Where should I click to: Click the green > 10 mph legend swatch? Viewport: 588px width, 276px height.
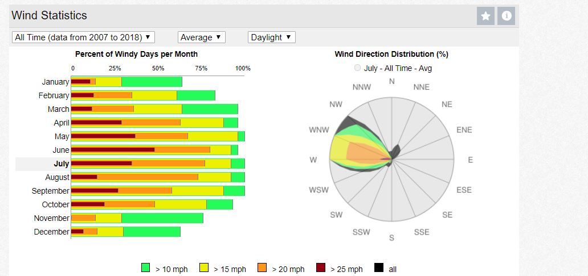(145, 268)
